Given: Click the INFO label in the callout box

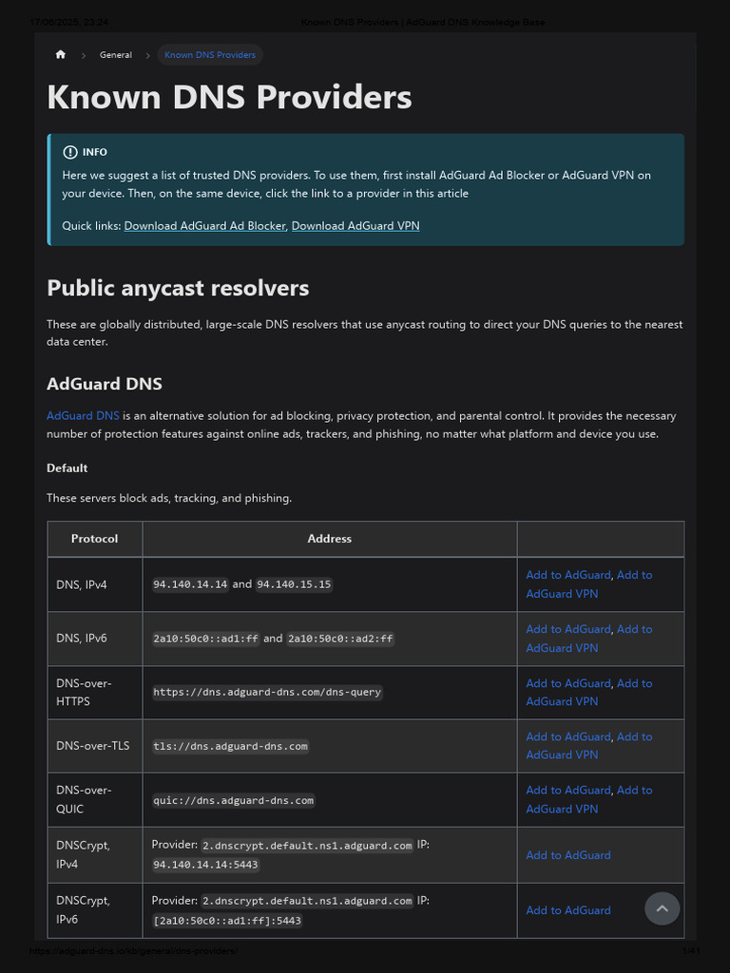Looking at the screenshot, I should (x=95, y=152).
